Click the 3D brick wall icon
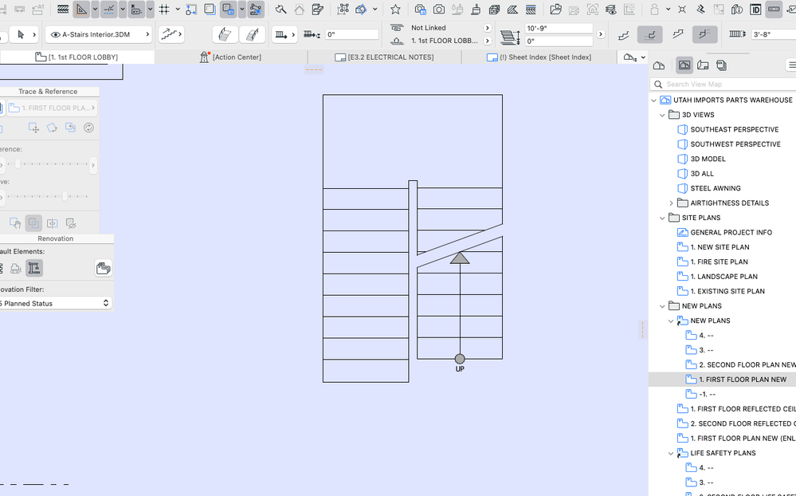This screenshot has width=796, height=496. coord(494,9)
